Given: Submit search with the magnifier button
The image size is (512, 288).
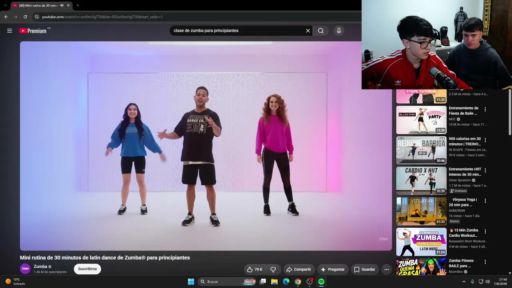Looking at the screenshot, I should click(x=321, y=31).
